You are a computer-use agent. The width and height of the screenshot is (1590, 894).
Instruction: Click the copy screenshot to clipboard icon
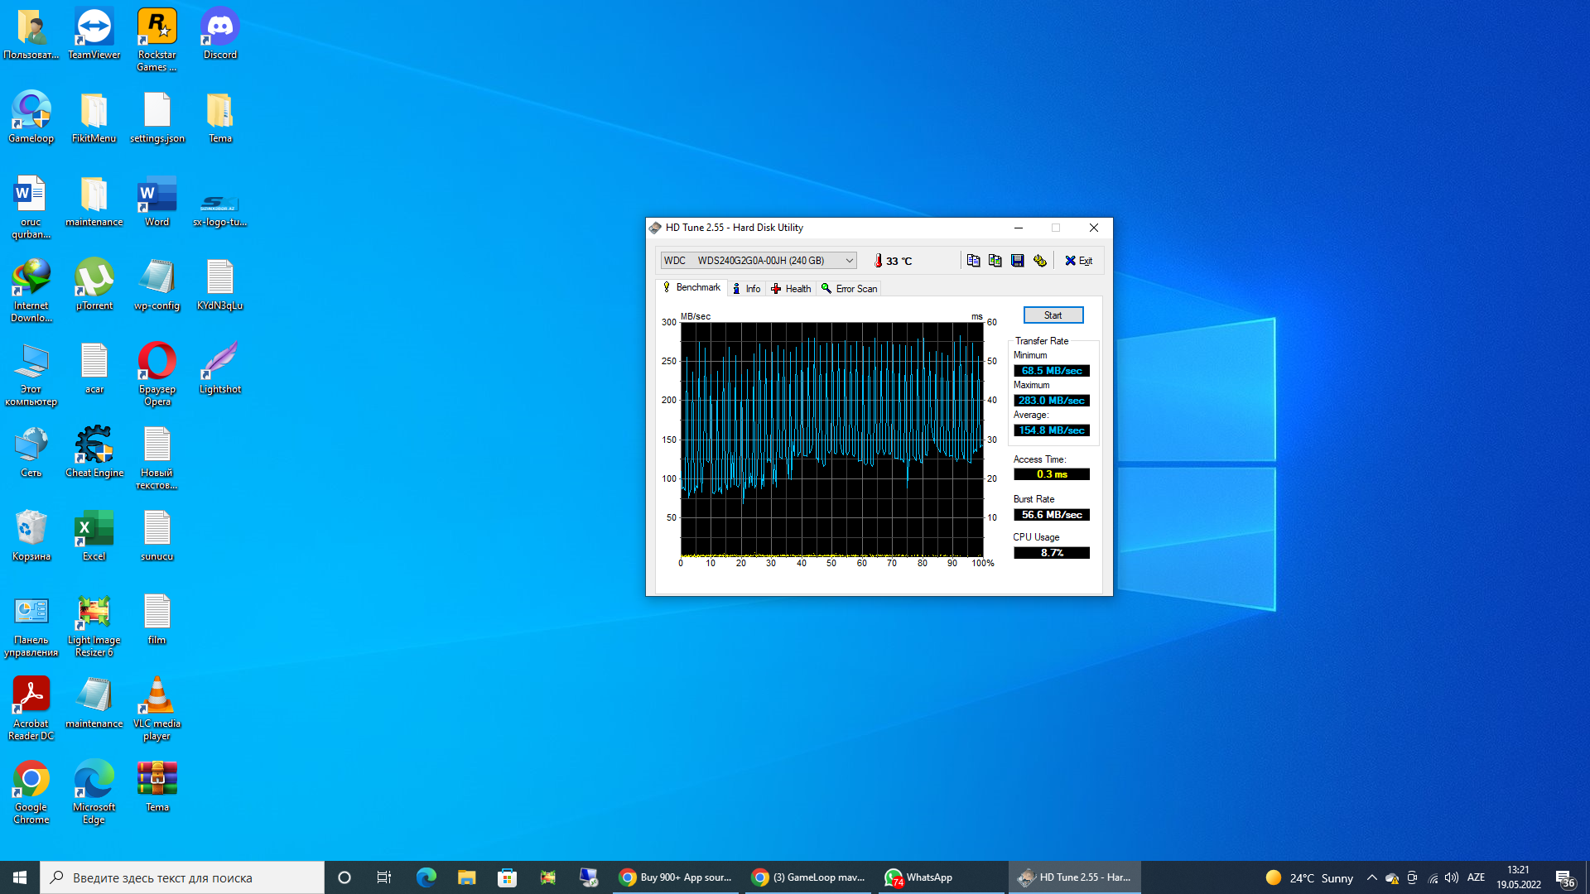[x=995, y=261]
